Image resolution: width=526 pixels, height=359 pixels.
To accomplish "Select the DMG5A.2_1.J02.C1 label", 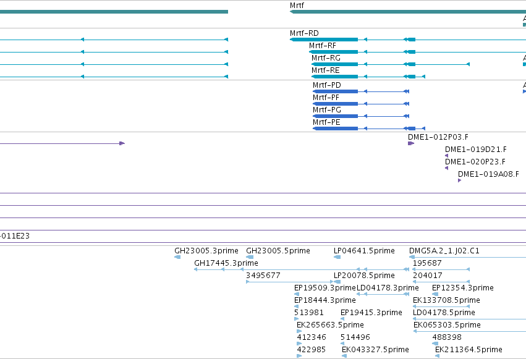I will pyautogui.click(x=444, y=251).
